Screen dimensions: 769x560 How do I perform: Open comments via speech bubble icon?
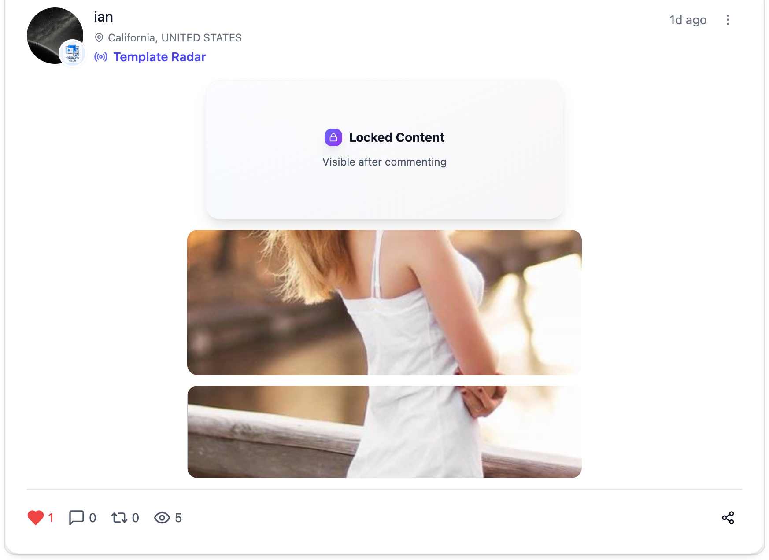click(x=77, y=518)
